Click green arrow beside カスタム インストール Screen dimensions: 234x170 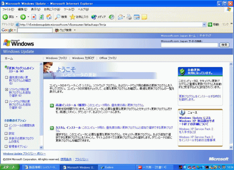coord(52,128)
